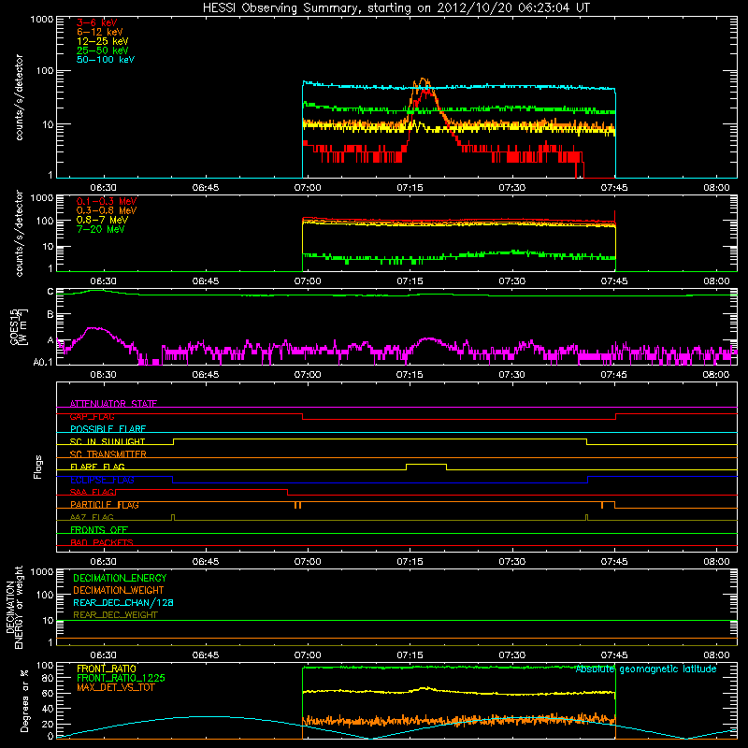Click the MAX_DET_VS_TOT legend label
The image size is (748, 748).
pos(115,687)
